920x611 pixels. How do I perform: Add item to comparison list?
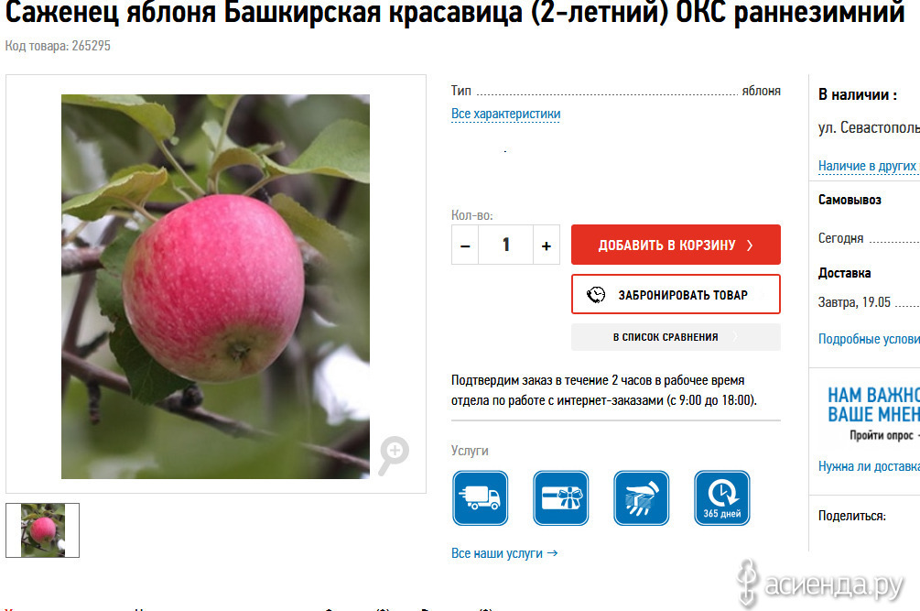tap(676, 337)
